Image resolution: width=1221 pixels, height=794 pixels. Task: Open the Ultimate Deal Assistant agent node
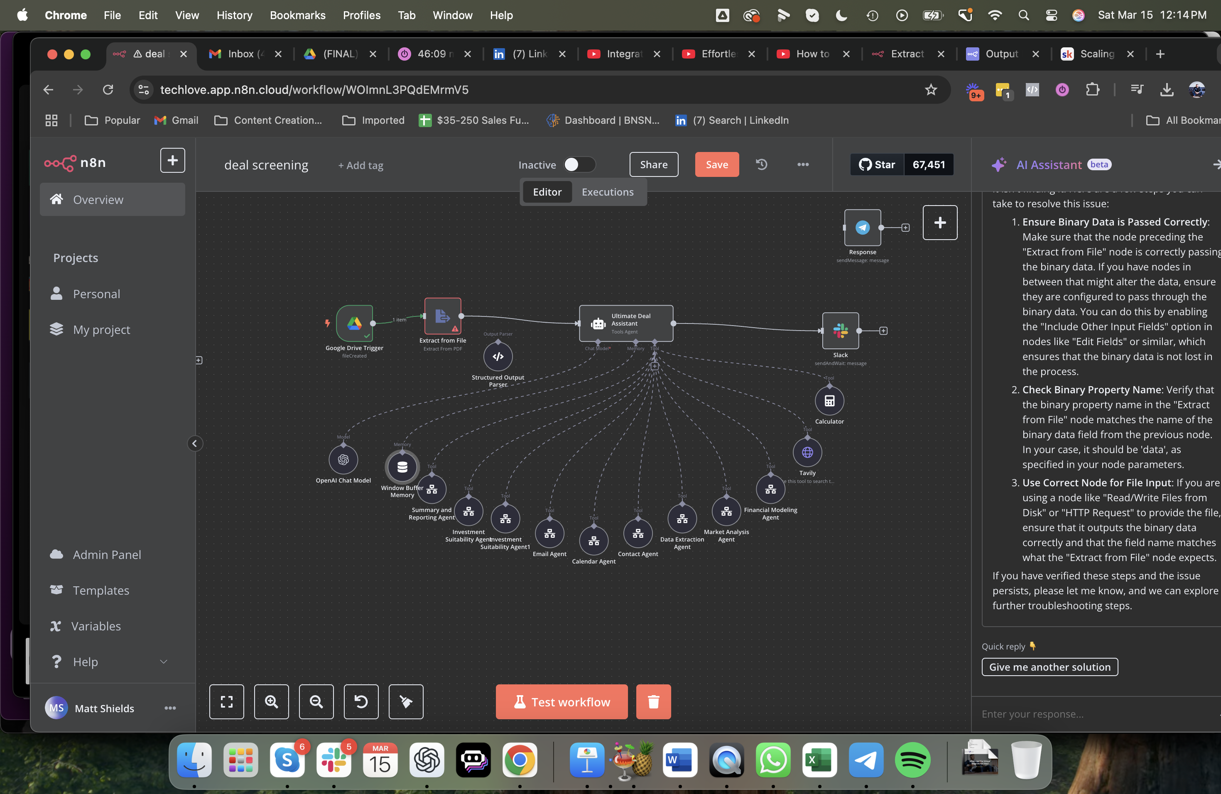tap(626, 323)
